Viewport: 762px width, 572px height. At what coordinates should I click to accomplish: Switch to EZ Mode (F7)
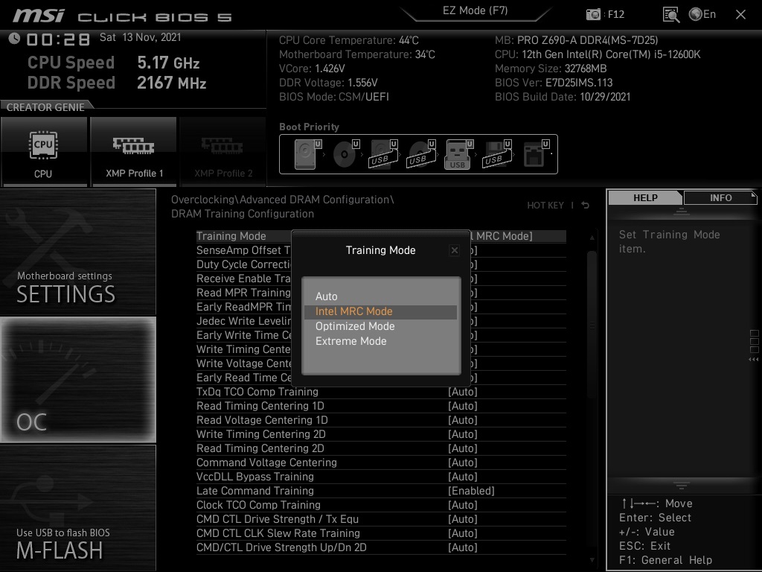475,10
